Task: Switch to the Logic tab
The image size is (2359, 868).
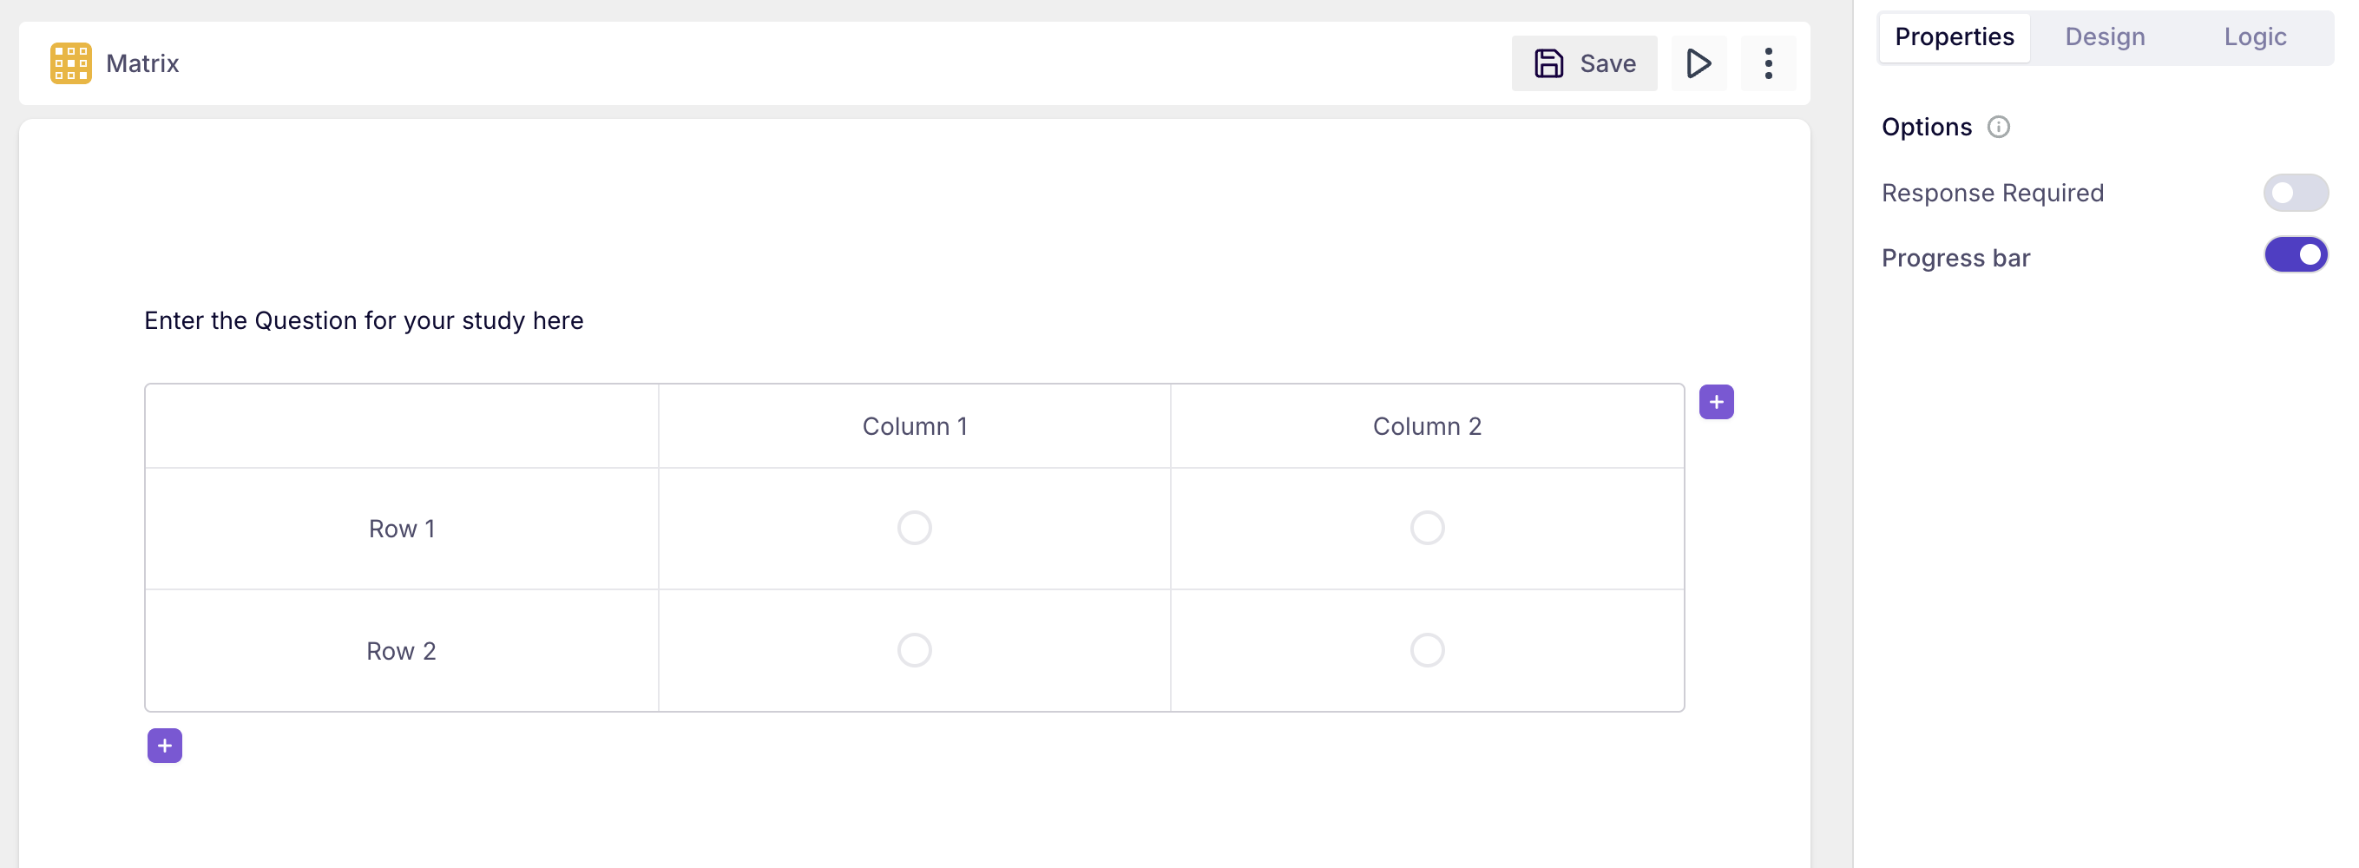Action: 2255,37
